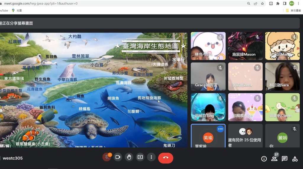
Task: Select the 施宸緯Mason video tile
Action: (x=245, y=46)
